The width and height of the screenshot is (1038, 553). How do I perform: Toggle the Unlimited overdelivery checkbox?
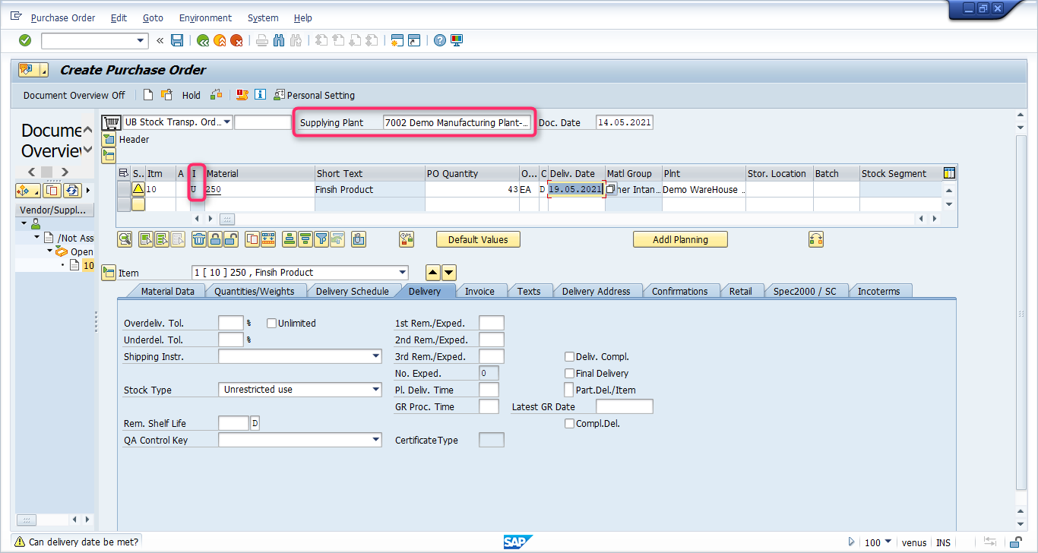pos(271,323)
